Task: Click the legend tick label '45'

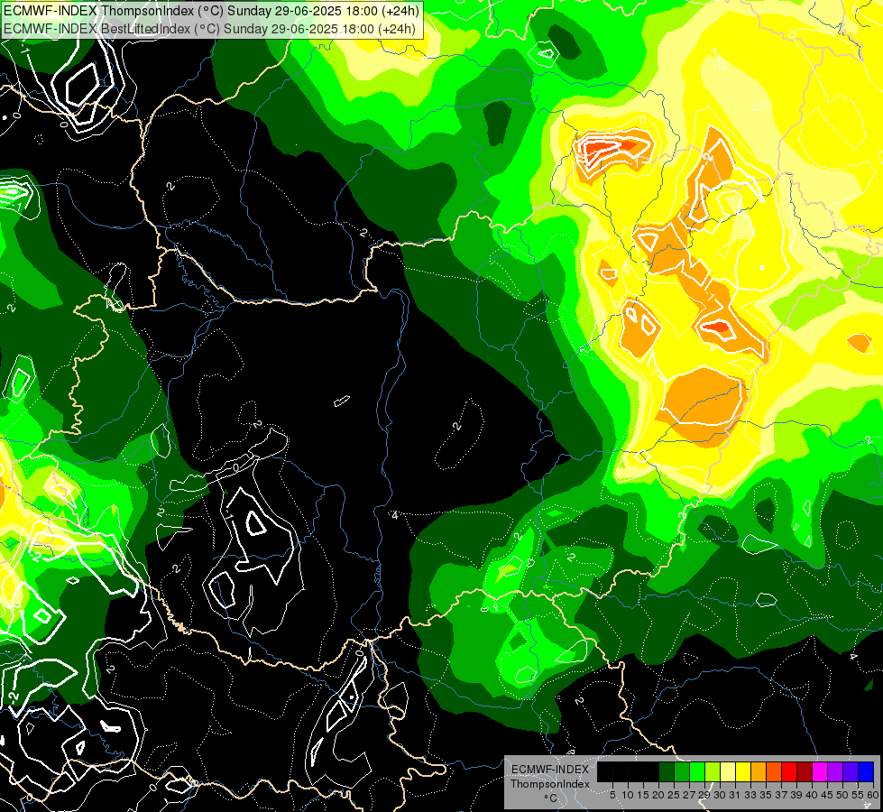Action: (827, 795)
